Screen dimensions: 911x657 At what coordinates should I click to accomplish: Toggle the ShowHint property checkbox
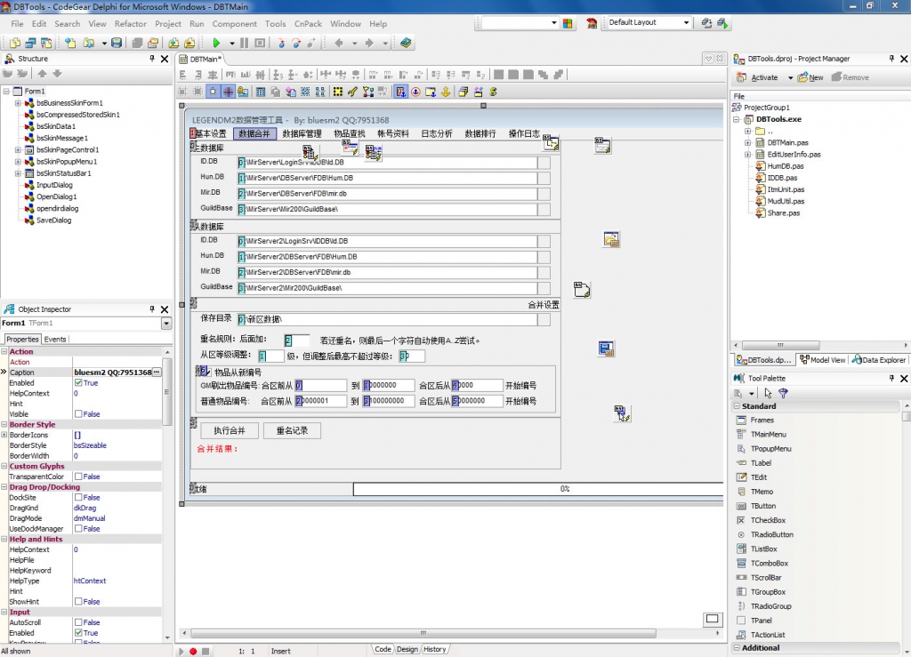coord(78,602)
